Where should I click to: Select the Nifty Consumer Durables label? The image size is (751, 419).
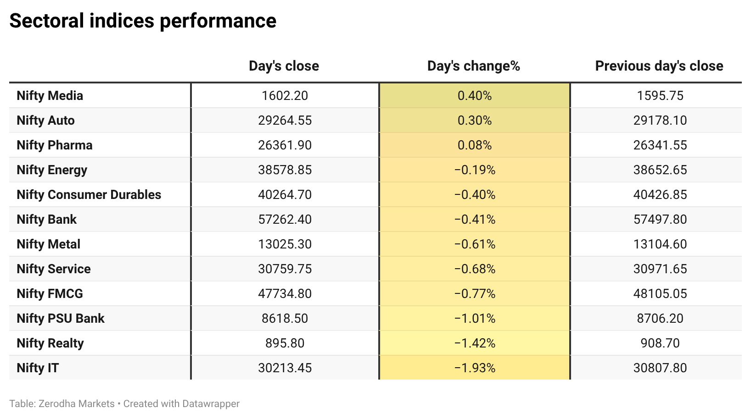[x=89, y=194]
